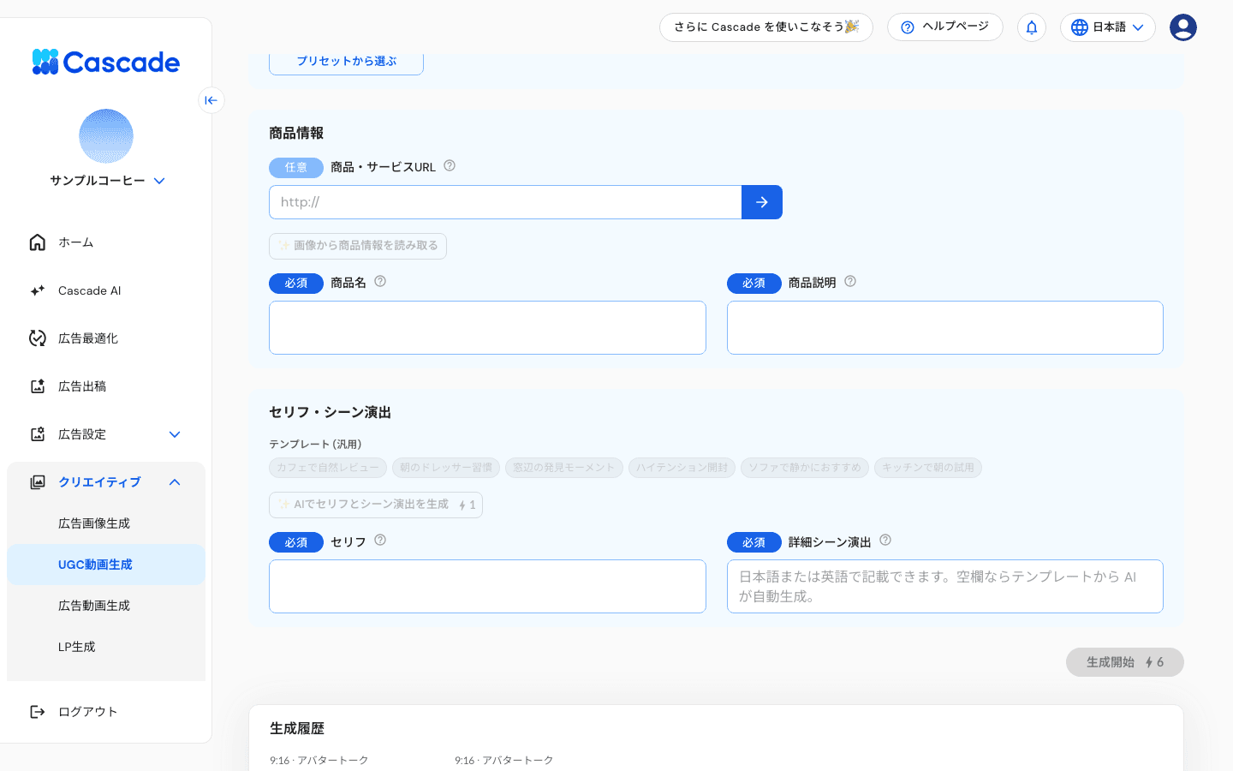The height and width of the screenshot is (771, 1233).
Task: Expand the 広告設定 submenu chevron
Action: click(x=175, y=434)
